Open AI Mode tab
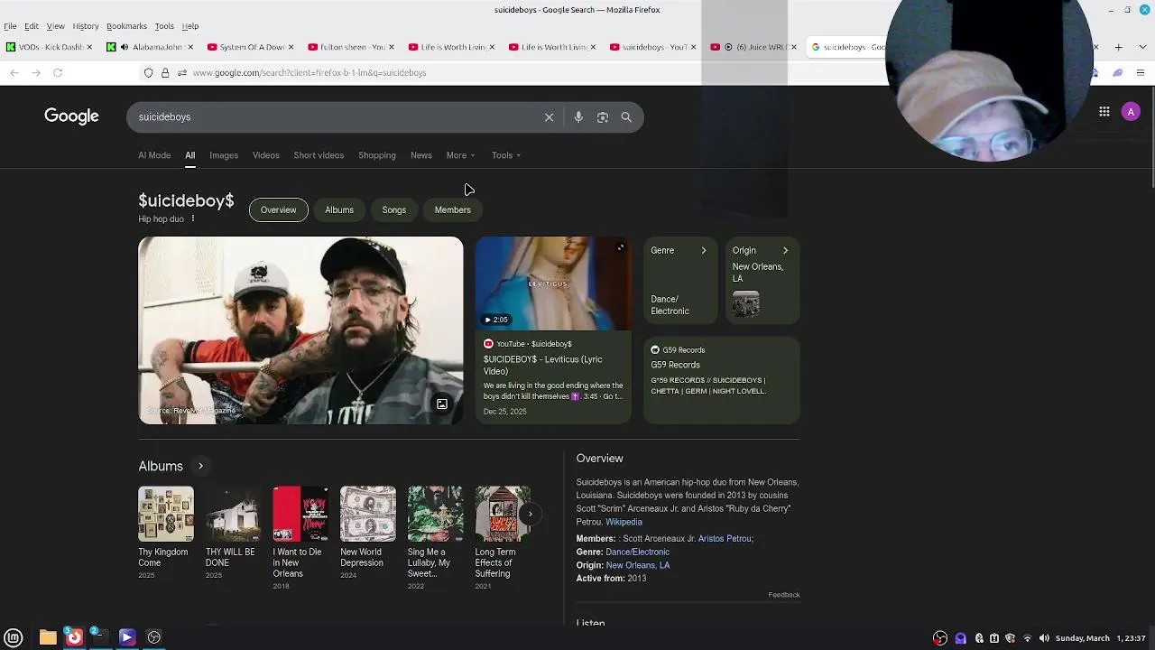The image size is (1155, 650). click(154, 155)
